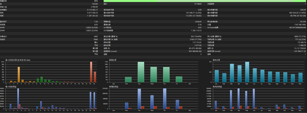Select profit factor value 7.20

pos(96,22)
